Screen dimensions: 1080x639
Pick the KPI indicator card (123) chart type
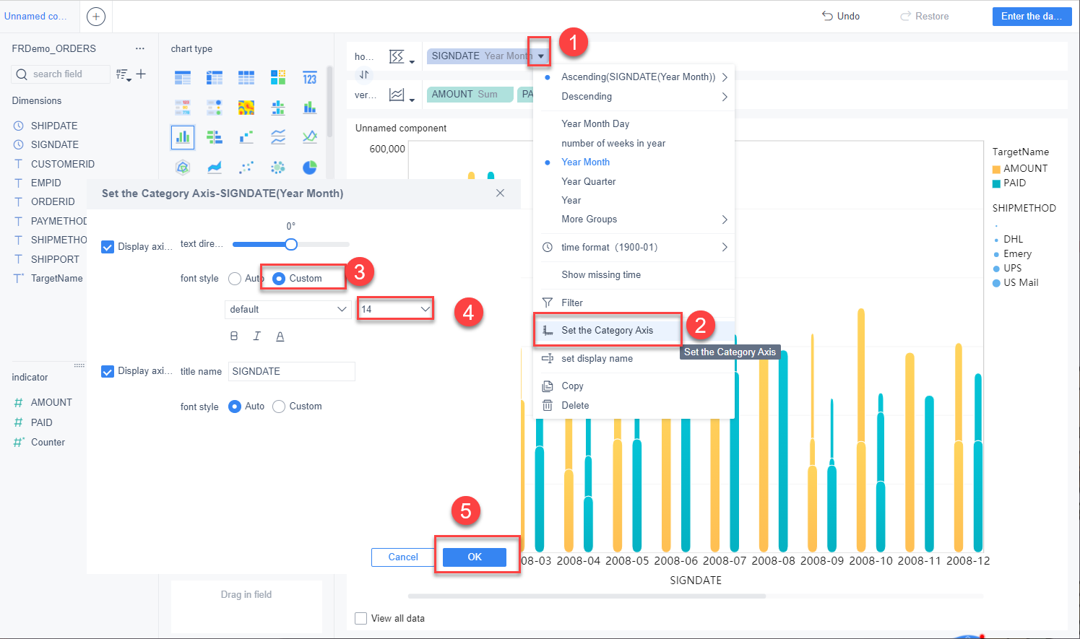pyautogui.click(x=310, y=78)
